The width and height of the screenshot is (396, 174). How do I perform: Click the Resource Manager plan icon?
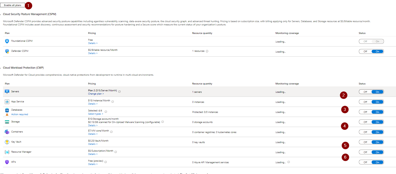[7, 152]
